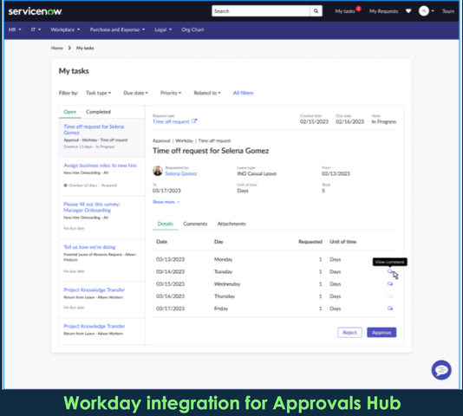Viewport: 463px width, 416px height.
Task: Expand the HR menu
Action: pos(15,29)
